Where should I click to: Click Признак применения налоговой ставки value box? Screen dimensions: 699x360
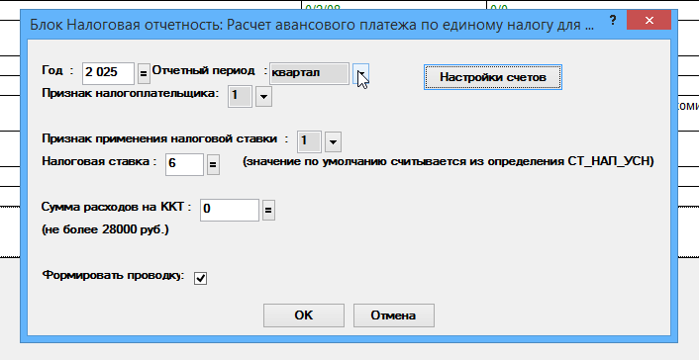(x=309, y=142)
